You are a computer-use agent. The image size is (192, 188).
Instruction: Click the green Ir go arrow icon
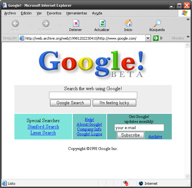[156, 38]
